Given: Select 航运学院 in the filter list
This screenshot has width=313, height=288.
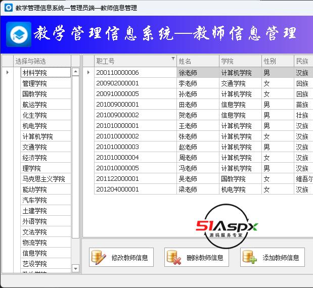Looking at the screenshot, I should click(x=46, y=104).
